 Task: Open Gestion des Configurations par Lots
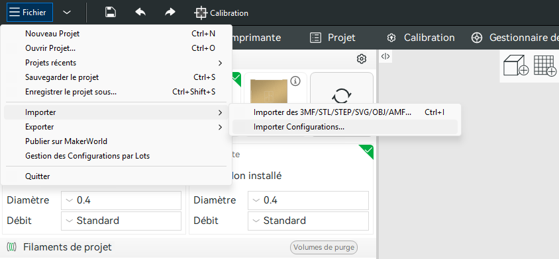pos(116,156)
